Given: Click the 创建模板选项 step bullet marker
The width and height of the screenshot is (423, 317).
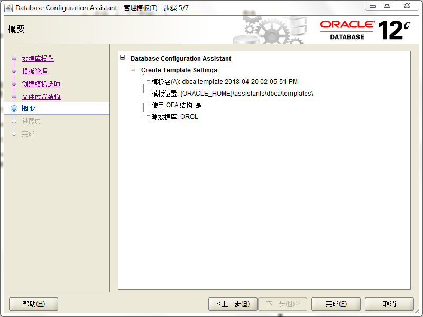Looking at the screenshot, I should [x=14, y=83].
